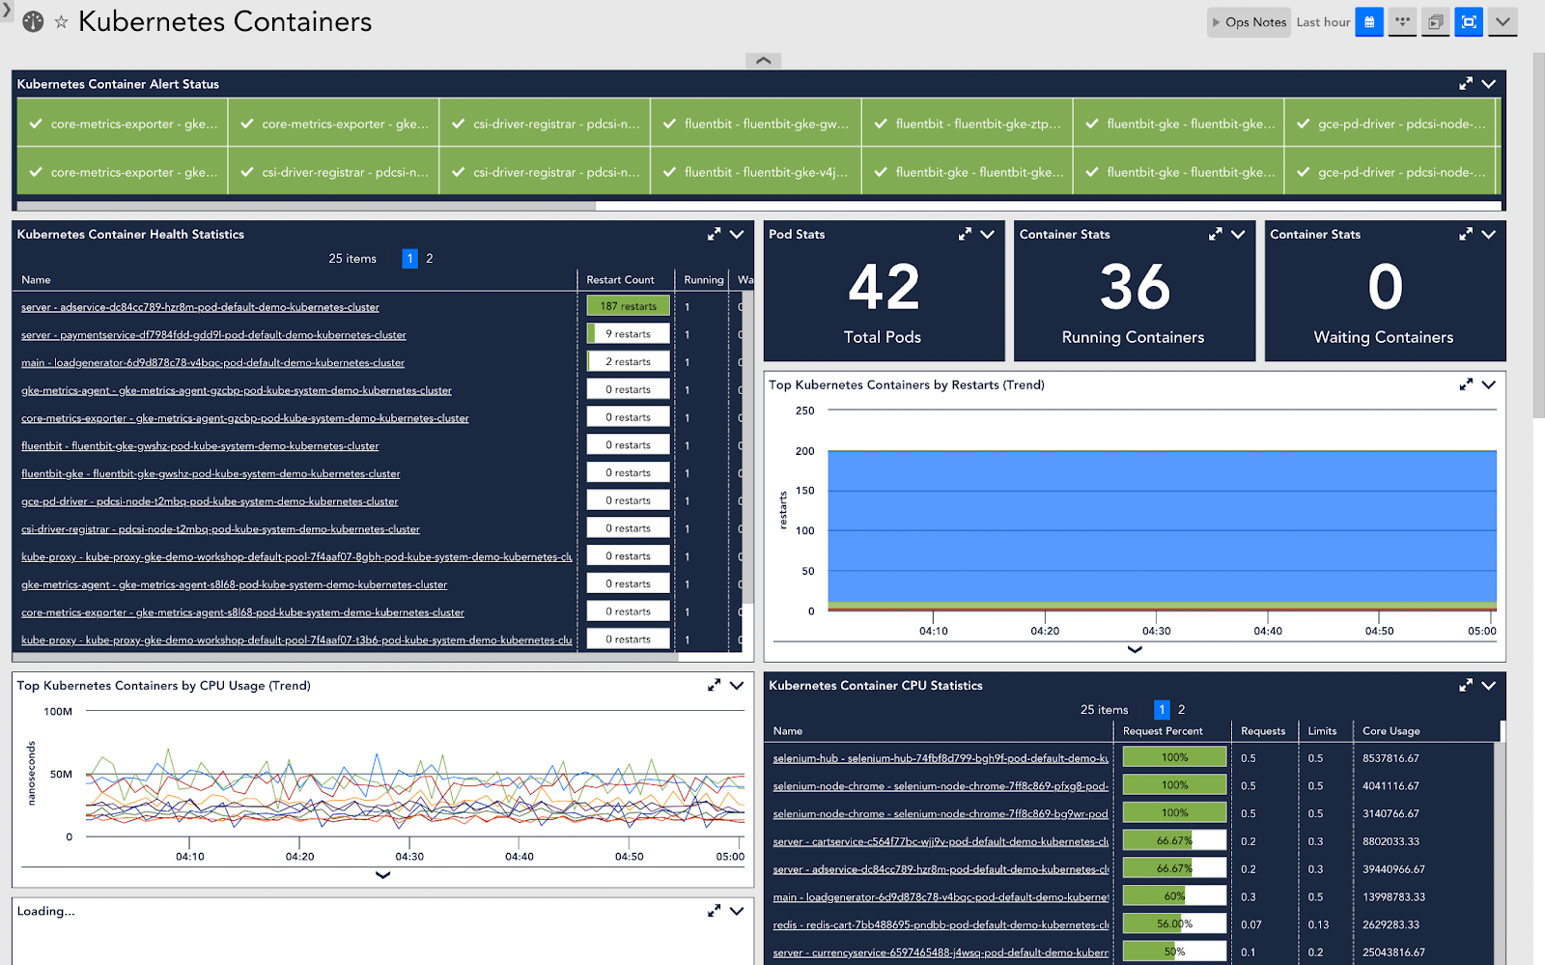The height and width of the screenshot is (965, 1545).
Task: Click the fullscreen icon in top toolbar
Action: coord(1468,21)
